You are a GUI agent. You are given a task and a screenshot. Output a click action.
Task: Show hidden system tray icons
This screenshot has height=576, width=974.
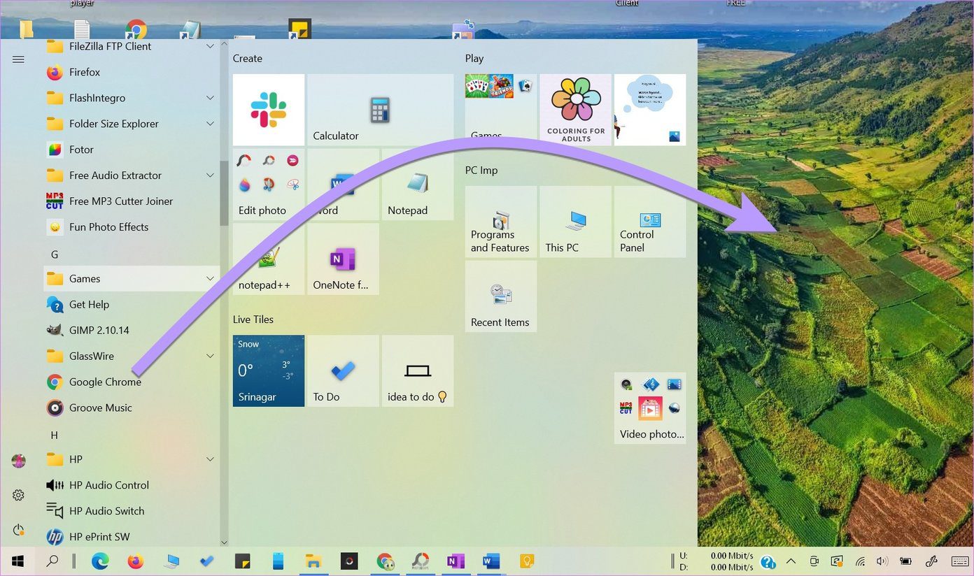pyautogui.click(x=791, y=561)
